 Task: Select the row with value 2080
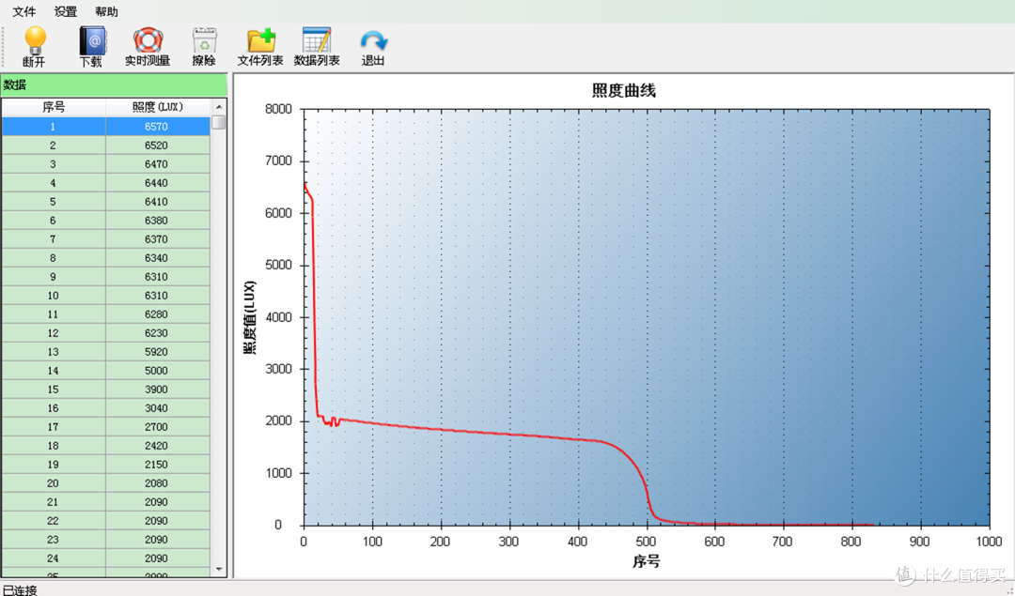(x=105, y=482)
